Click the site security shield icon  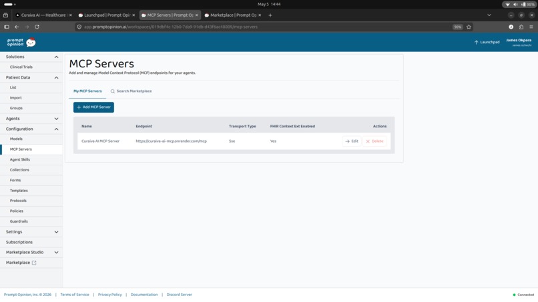[79, 27]
